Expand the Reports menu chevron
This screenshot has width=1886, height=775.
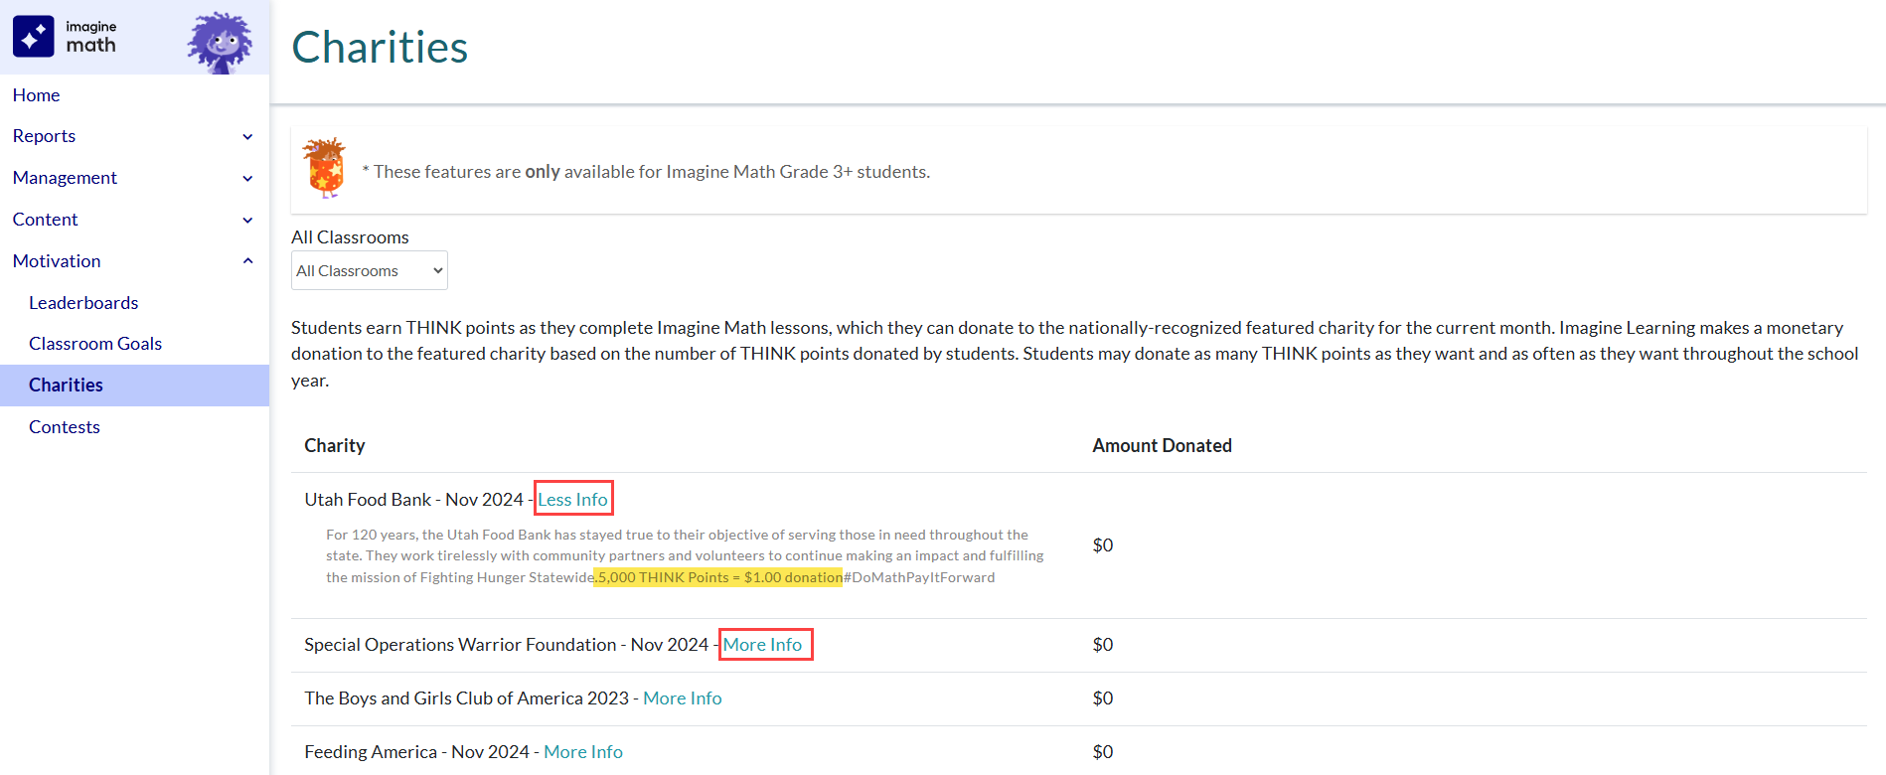pyautogui.click(x=247, y=136)
